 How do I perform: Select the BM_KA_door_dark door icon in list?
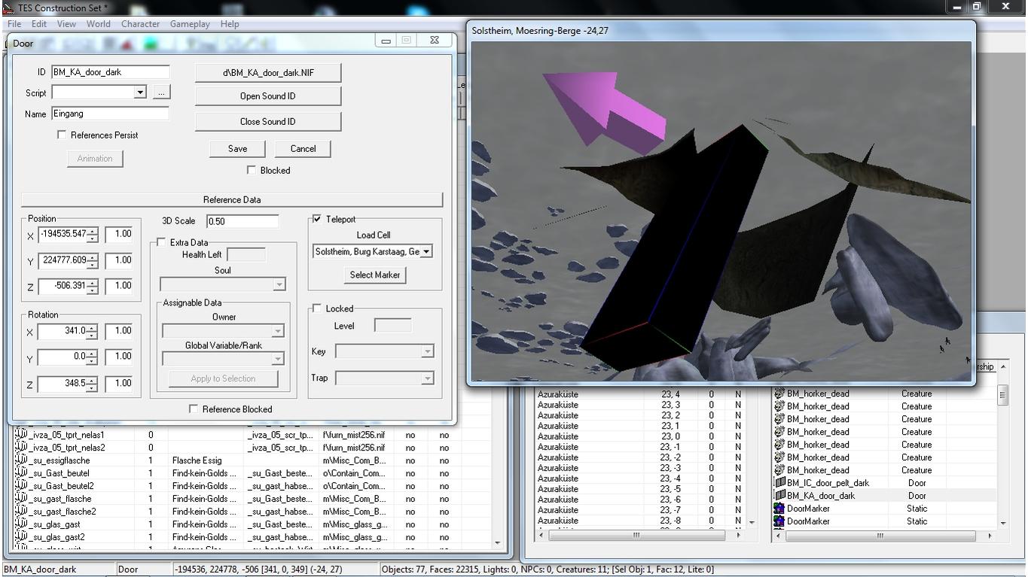[779, 496]
